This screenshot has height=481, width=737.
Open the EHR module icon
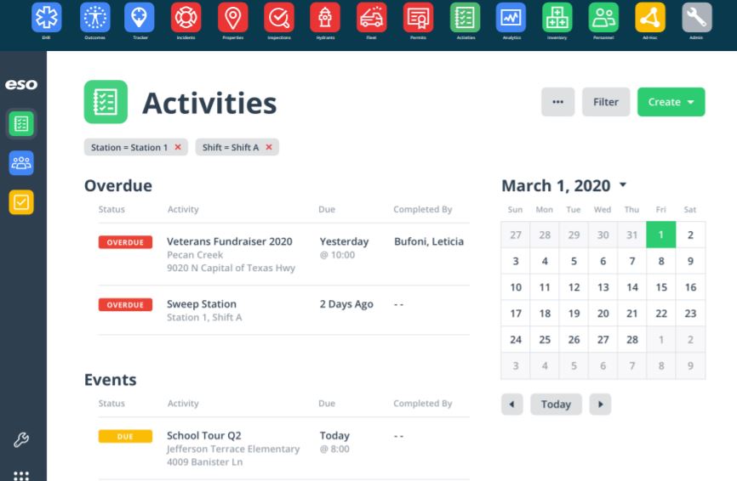pyautogui.click(x=47, y=17)
